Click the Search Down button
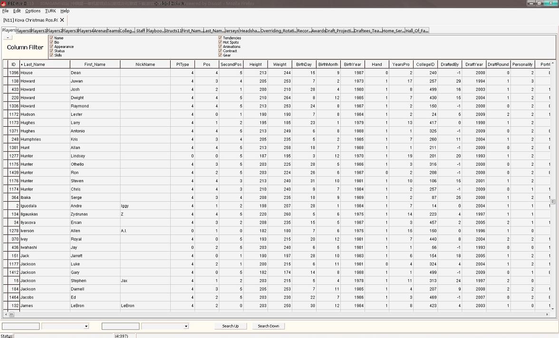Viewport: 559px width, 338px height. pos(269,326)
